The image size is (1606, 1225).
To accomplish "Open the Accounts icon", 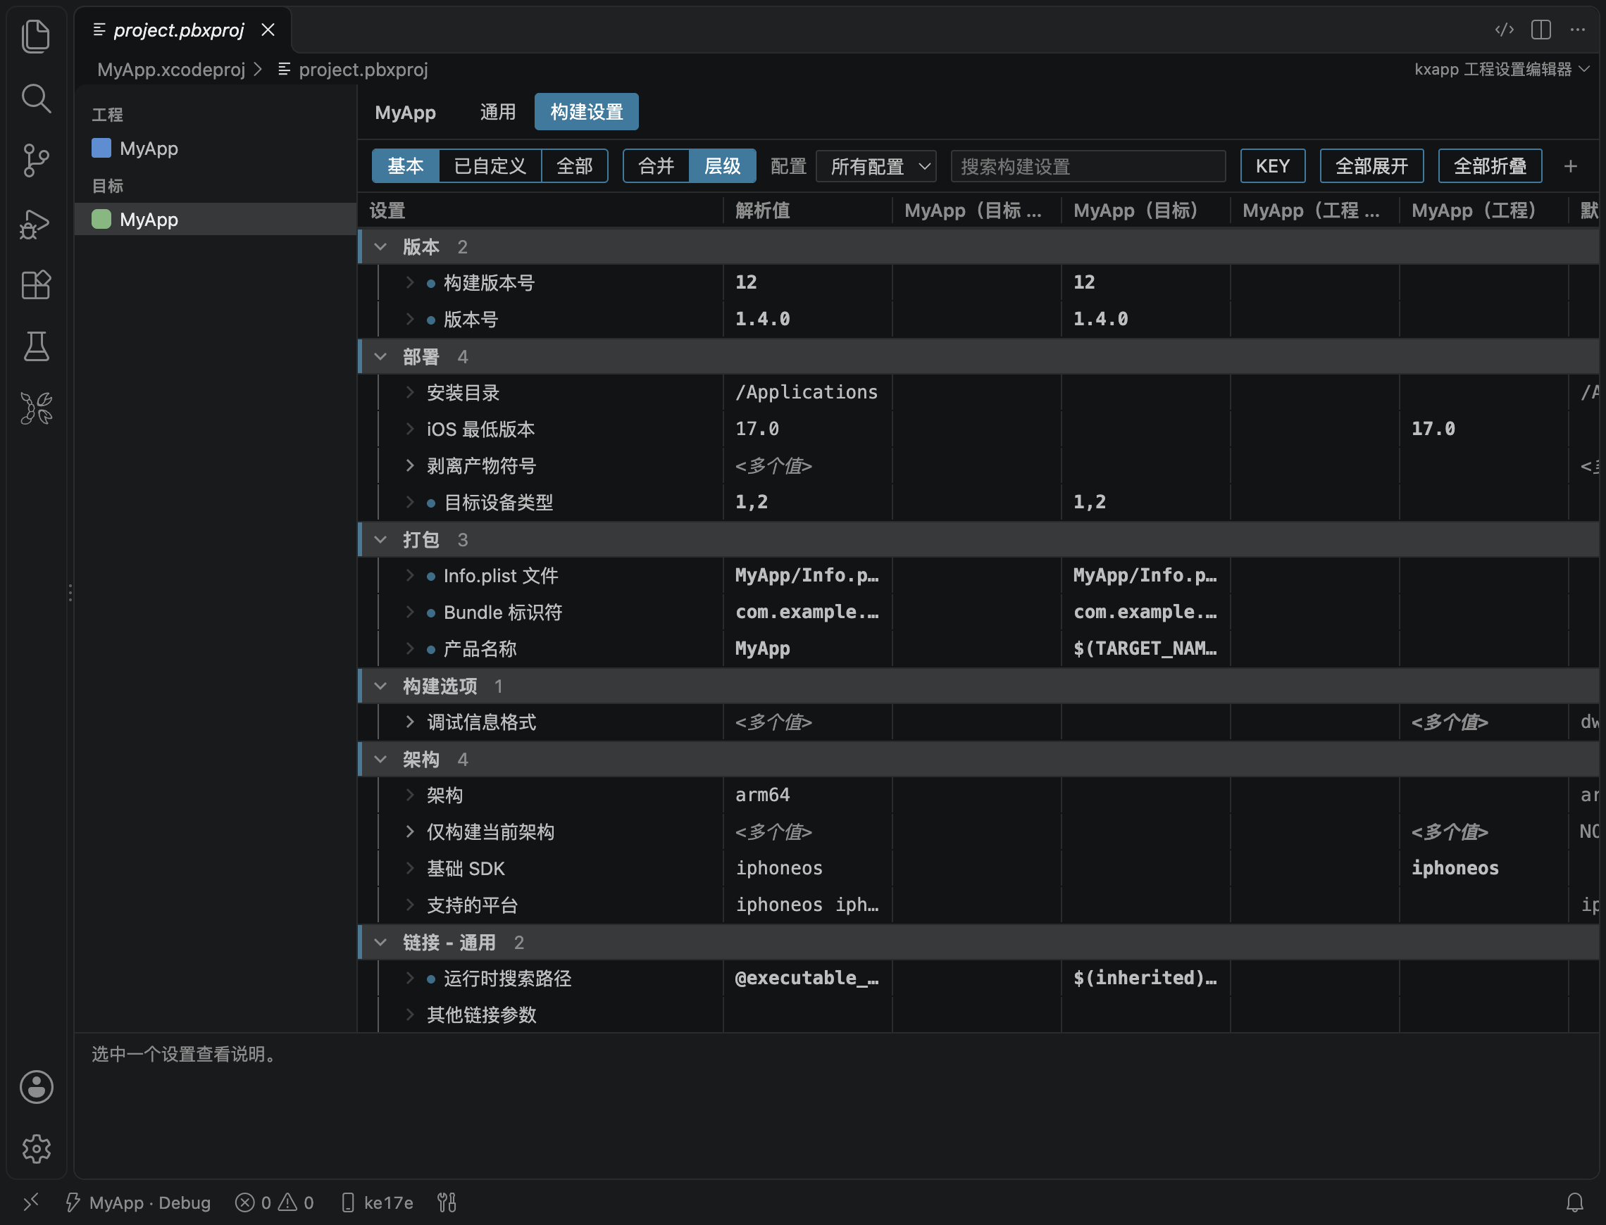I will (x=36, y=1086).
